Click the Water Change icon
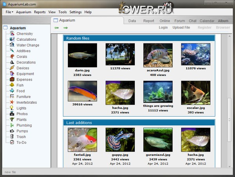 12,45
